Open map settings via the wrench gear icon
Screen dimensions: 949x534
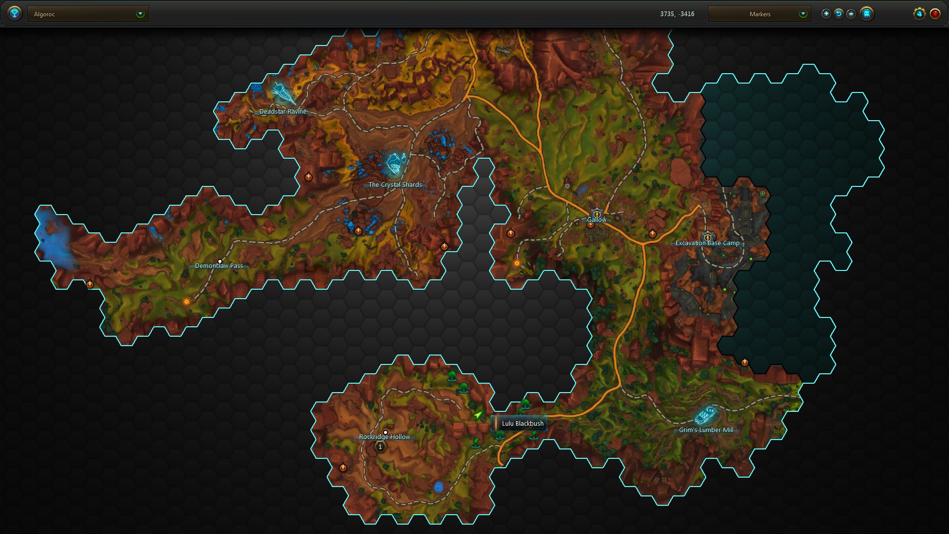point(919,14)
